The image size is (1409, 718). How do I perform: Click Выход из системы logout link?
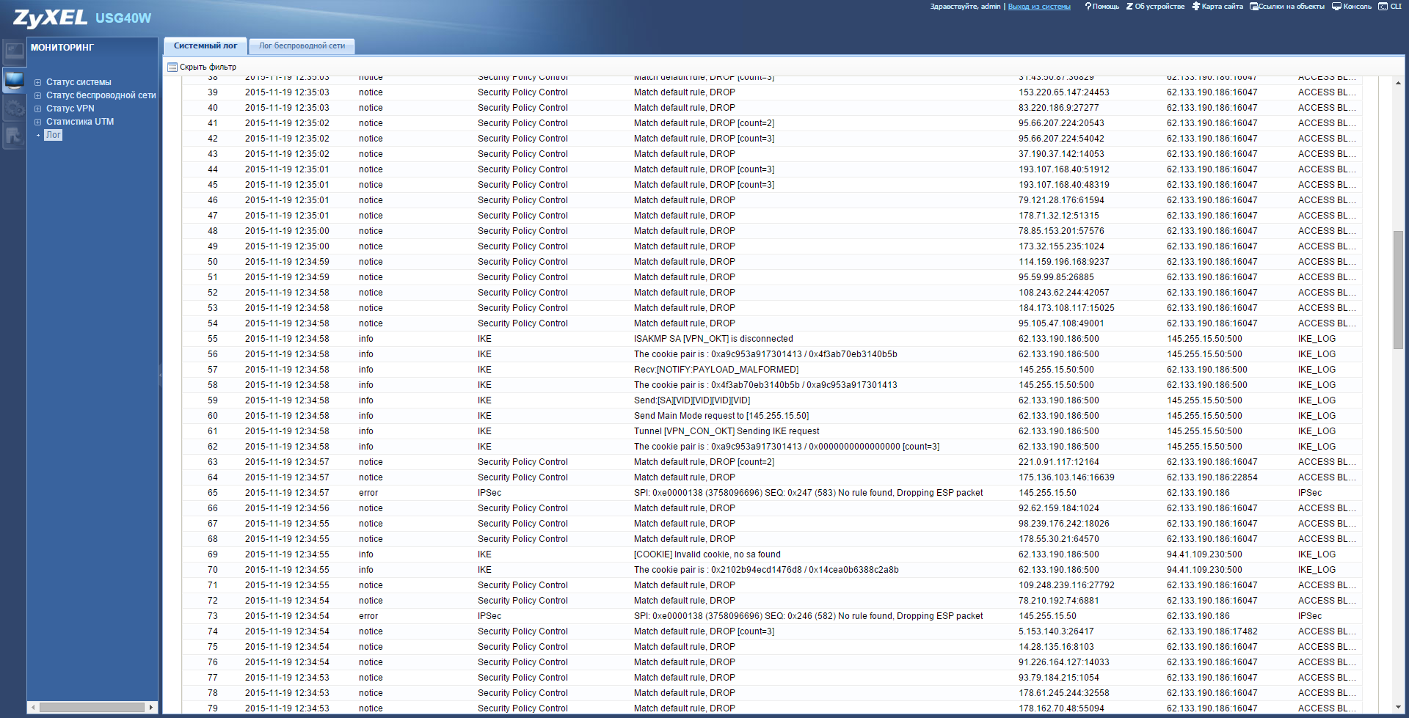[1039, 7]
